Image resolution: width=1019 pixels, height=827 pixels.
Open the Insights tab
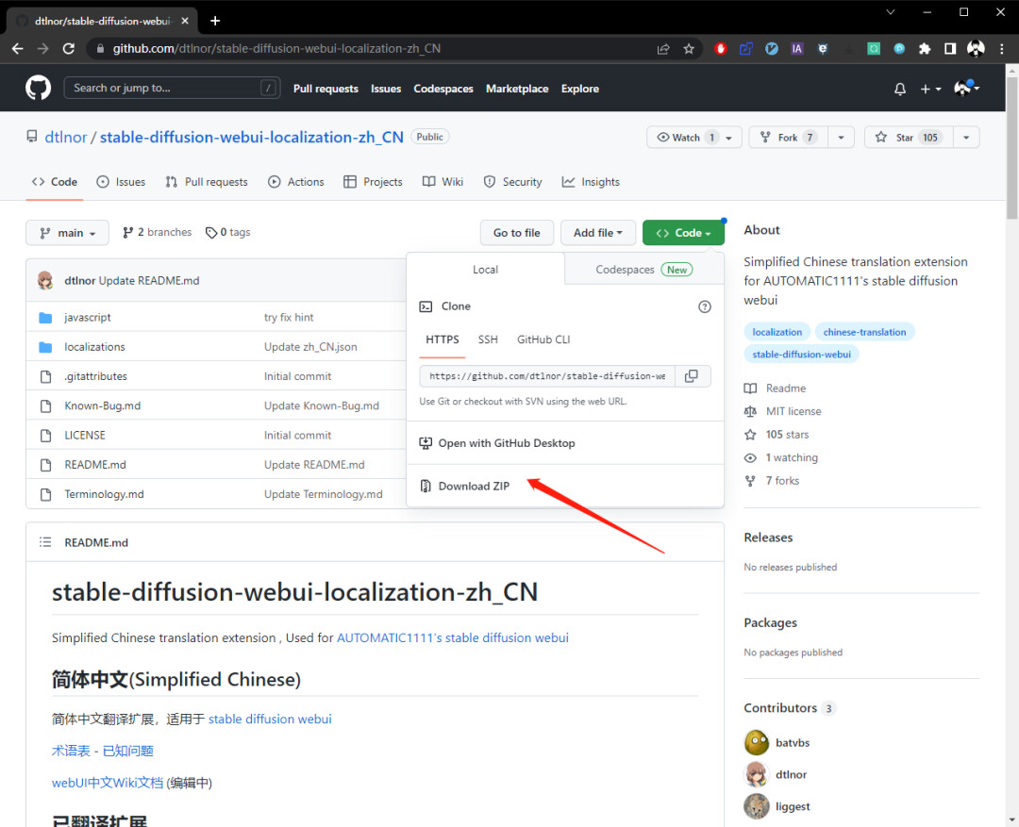click(x=591, y=182)
